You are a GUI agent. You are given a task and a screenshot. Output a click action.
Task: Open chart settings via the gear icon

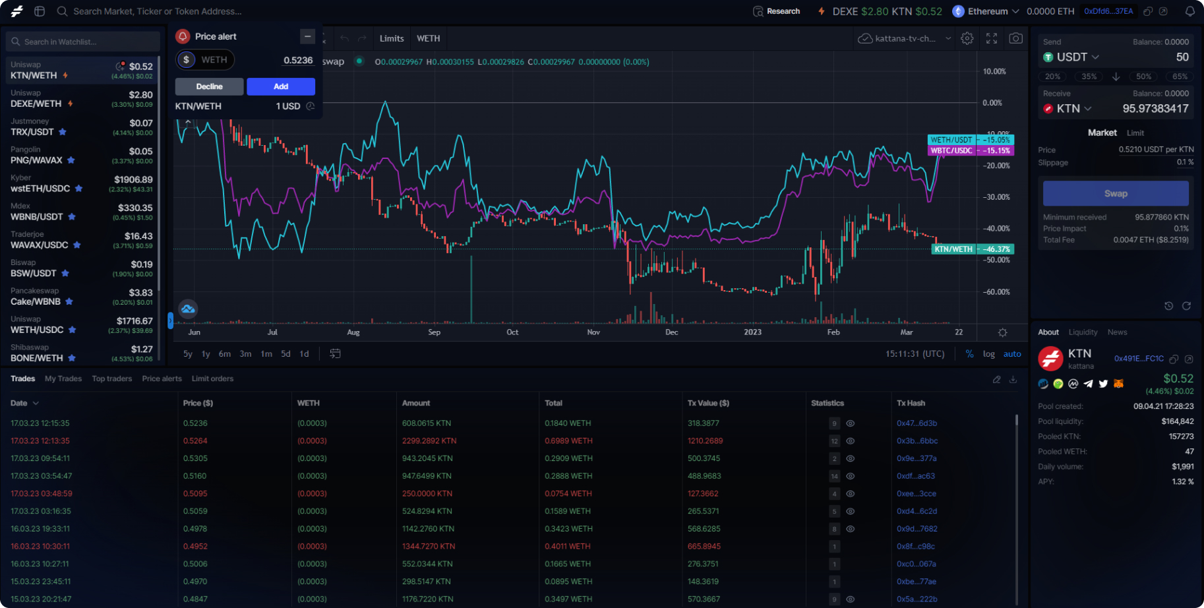tap(967, 38)
